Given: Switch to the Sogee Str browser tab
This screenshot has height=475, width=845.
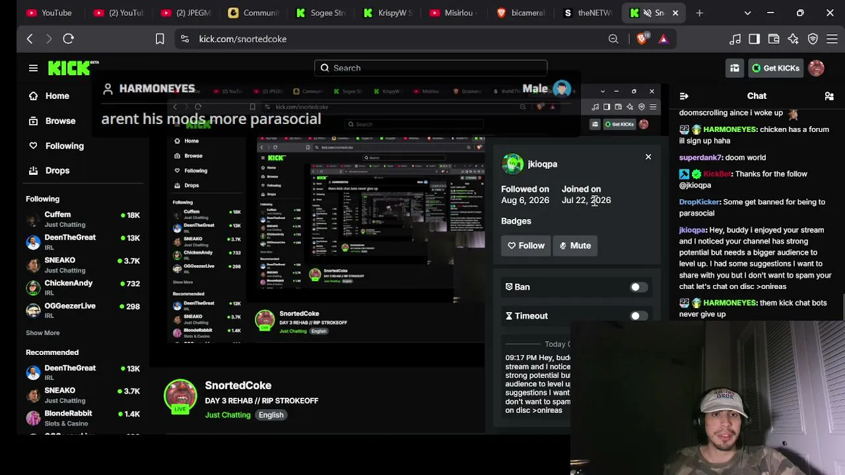Looking at the screenshot, I should point(321,13).
